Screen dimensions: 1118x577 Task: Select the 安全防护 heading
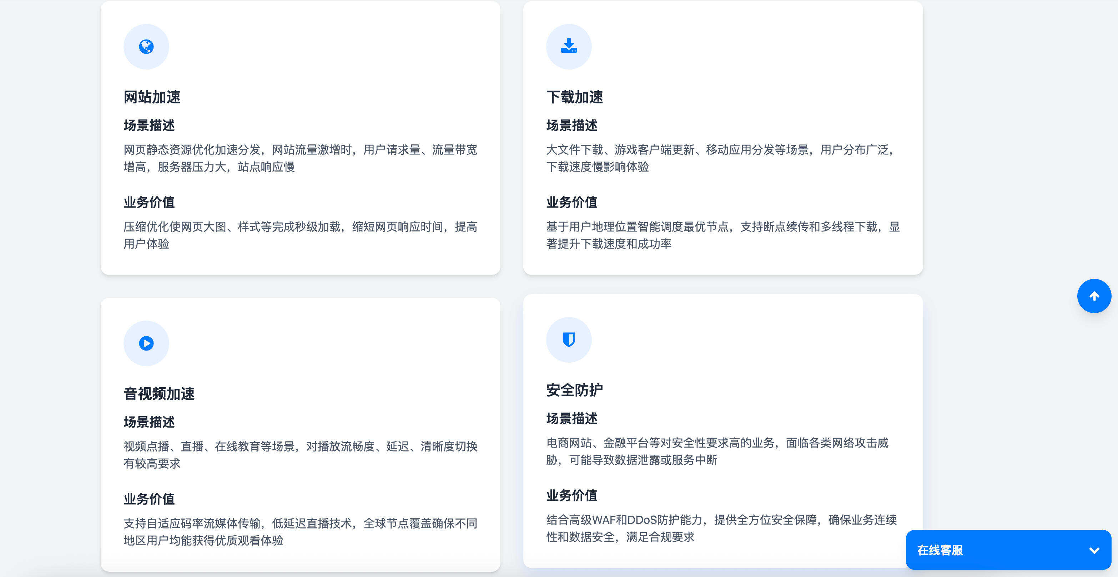click(x=575, y=389)
